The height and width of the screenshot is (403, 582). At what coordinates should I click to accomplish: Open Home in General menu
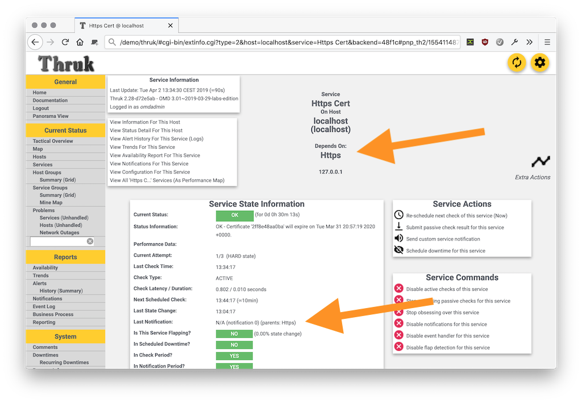[x=39, y=93]
